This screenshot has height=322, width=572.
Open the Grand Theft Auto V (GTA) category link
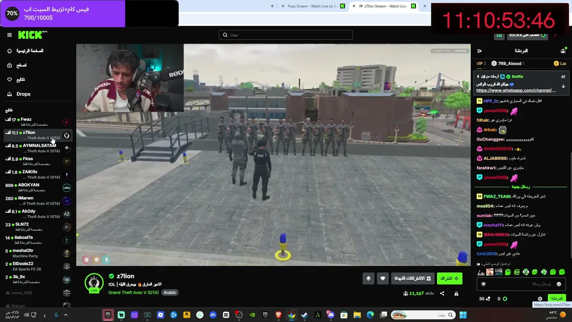tap(133, 292)
